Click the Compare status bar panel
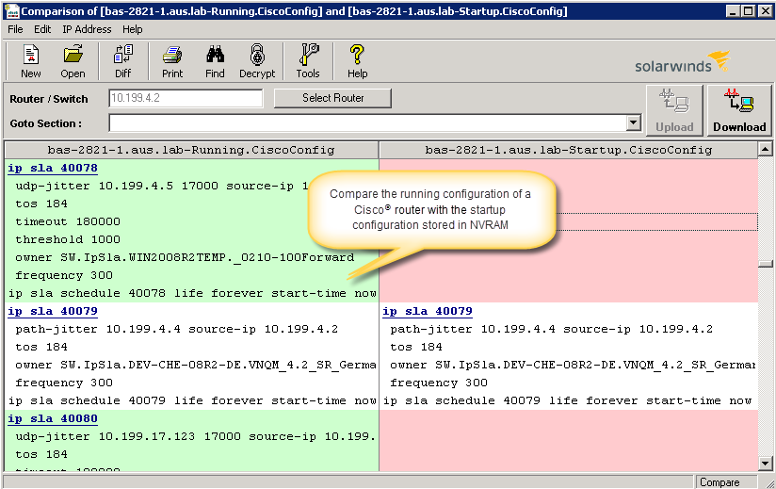 (x=726, y=482)
